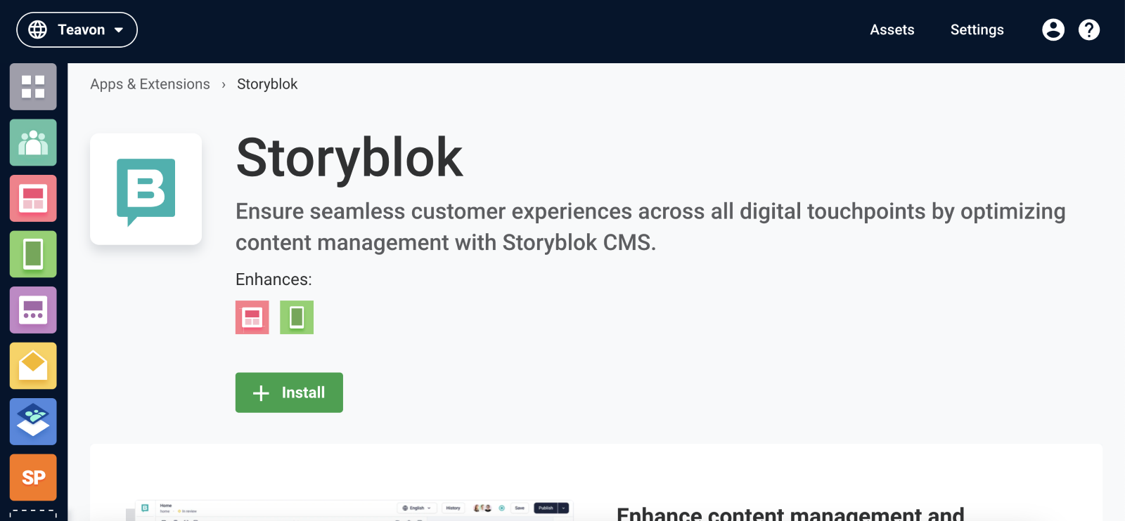Select the yellow email campaigns sidebar icon
1125x521 pixels.
32,365
